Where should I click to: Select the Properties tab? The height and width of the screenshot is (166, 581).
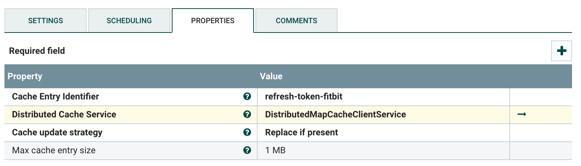click(213, 21)
